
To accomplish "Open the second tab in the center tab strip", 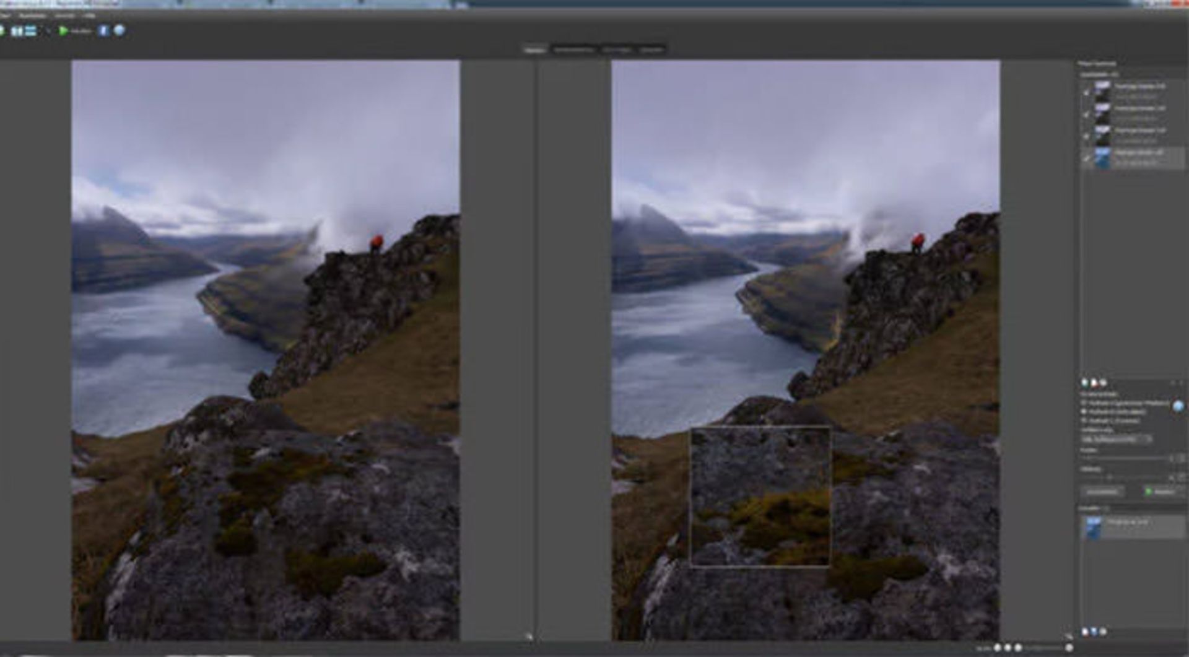I will pyautogui.click(x=573, y=50).
